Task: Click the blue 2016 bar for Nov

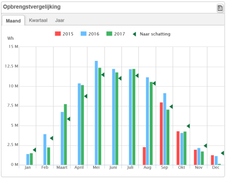Action: (x=199, y=156)
